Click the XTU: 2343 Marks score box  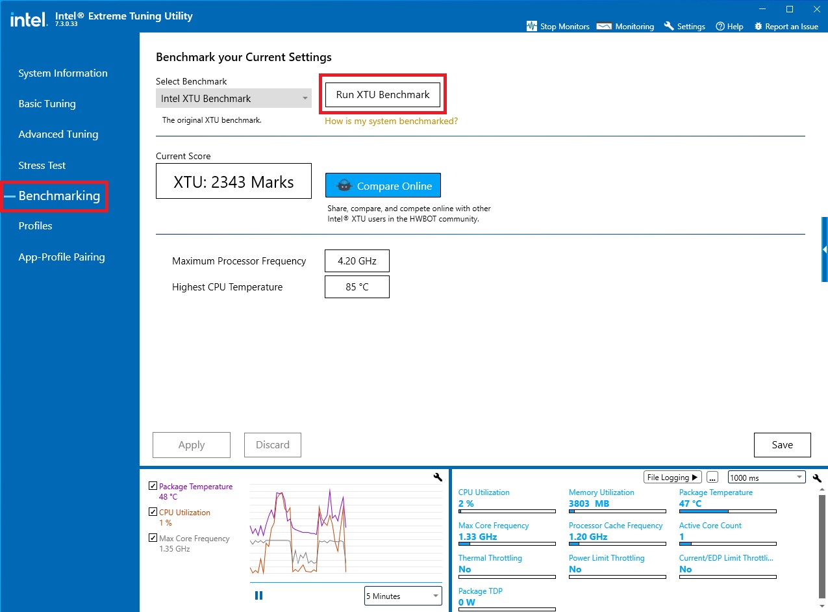234,181
